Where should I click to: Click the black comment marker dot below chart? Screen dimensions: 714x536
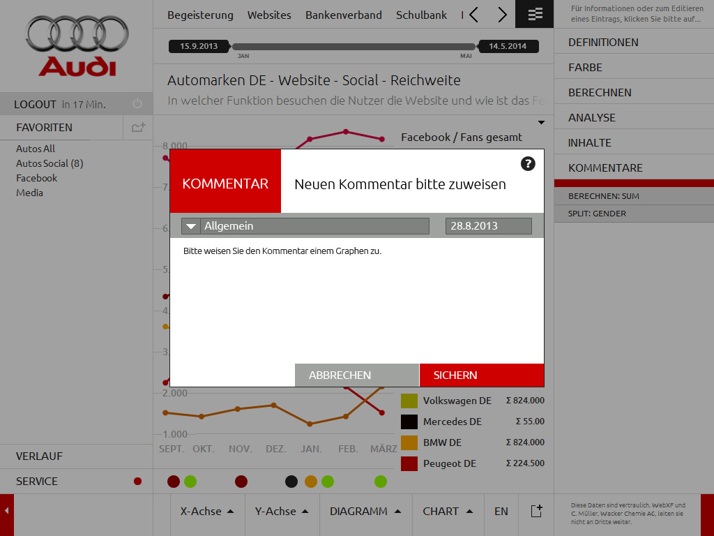click(291, 482)
